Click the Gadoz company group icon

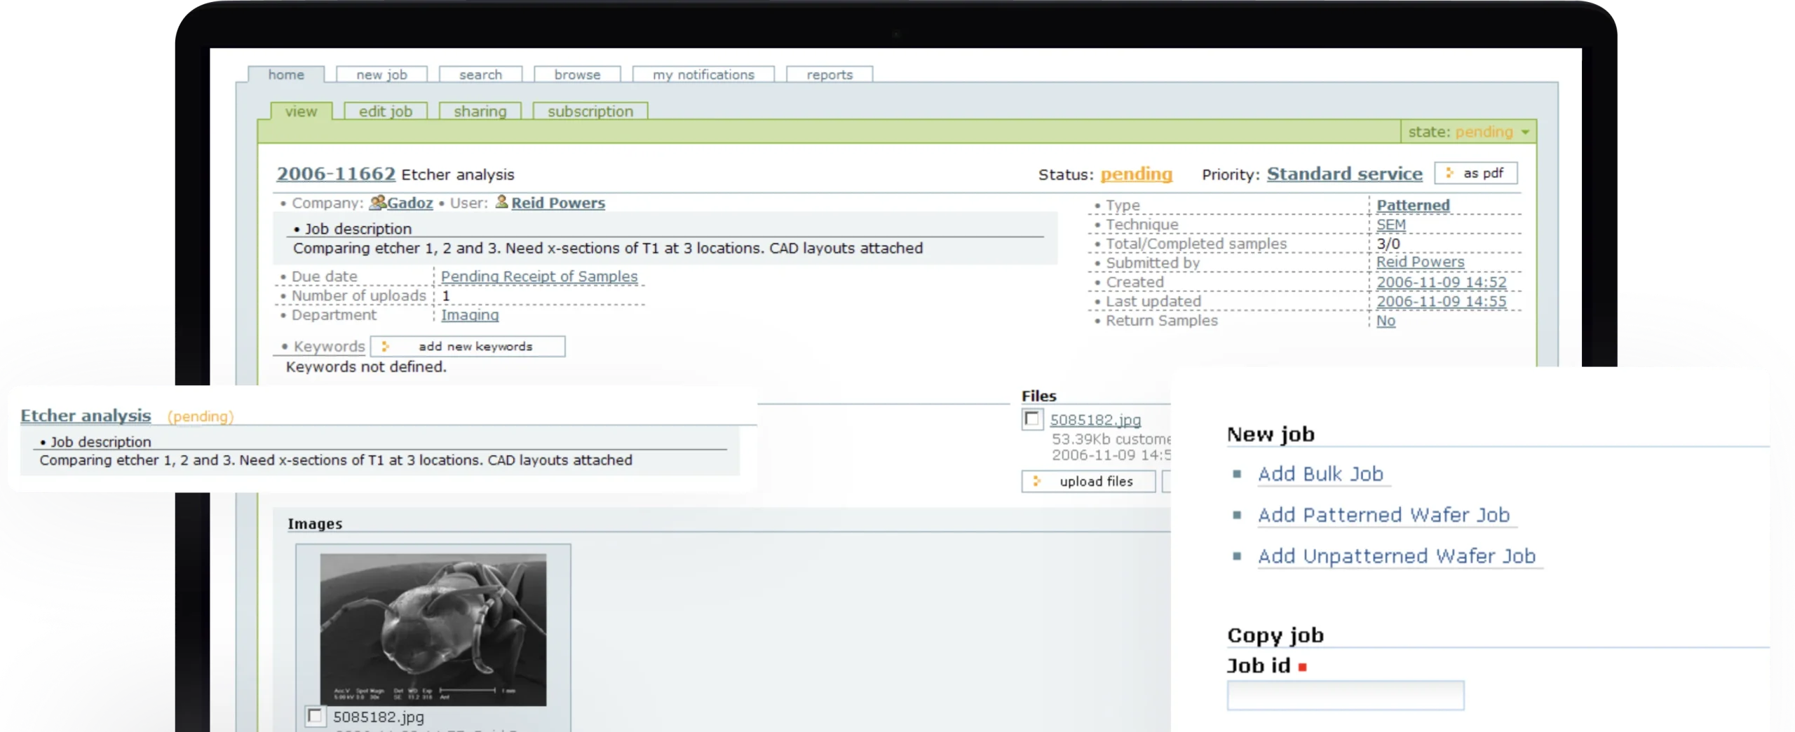pos(377,202)
